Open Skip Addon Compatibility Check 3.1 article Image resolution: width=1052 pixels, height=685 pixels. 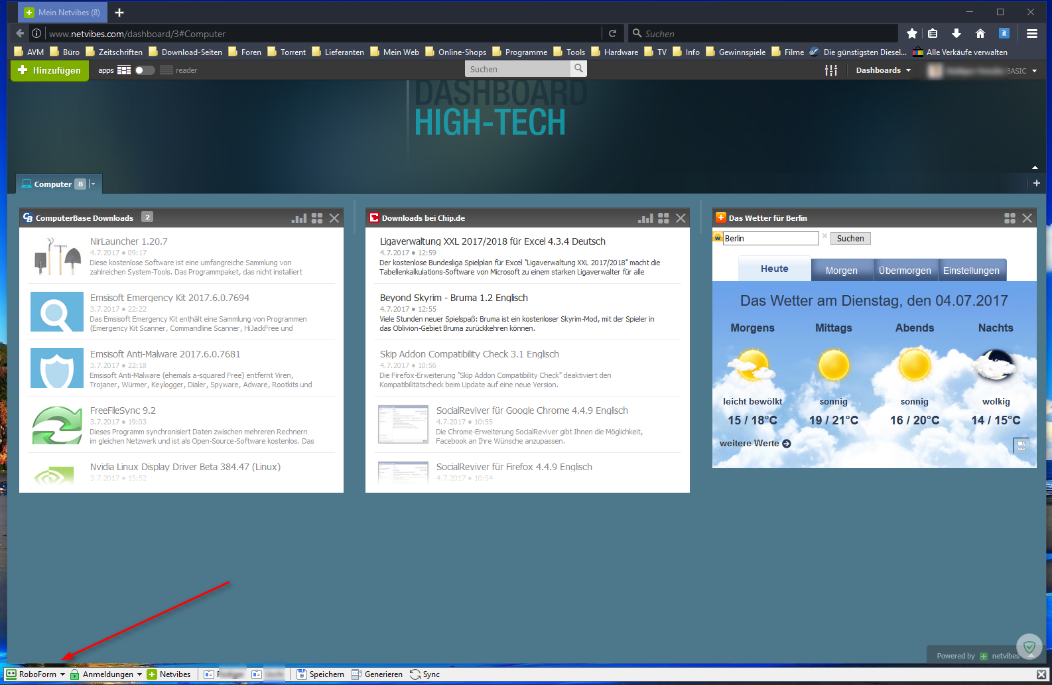tap(470, 354)
